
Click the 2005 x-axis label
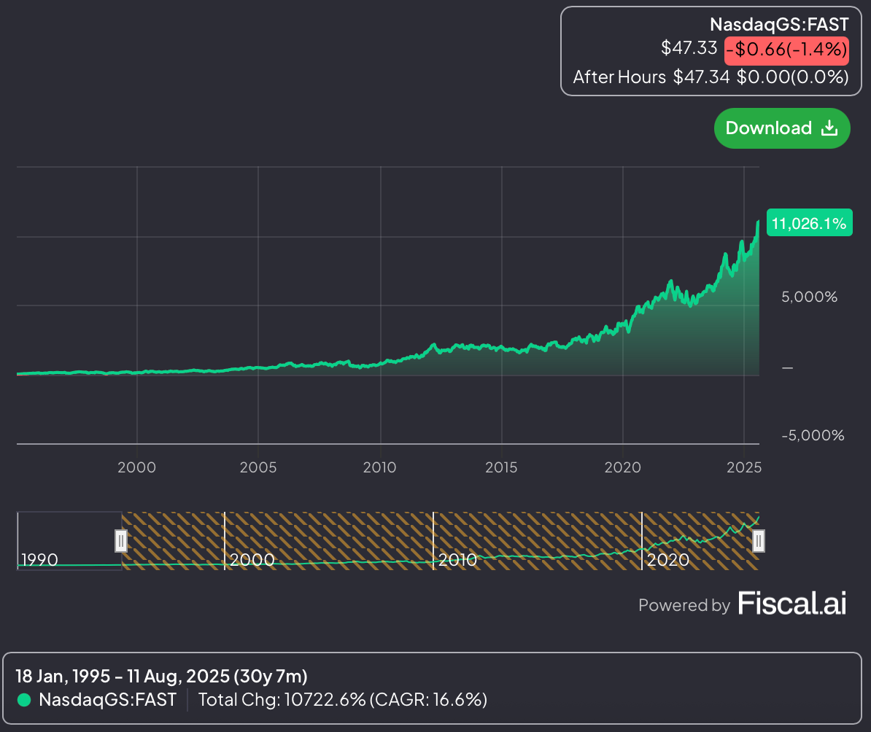click(x=258, y=467)
